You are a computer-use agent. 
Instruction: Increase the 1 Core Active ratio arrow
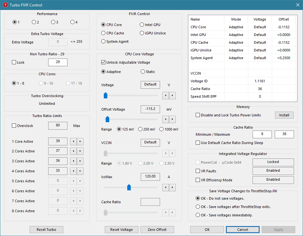tap(80, 141)
